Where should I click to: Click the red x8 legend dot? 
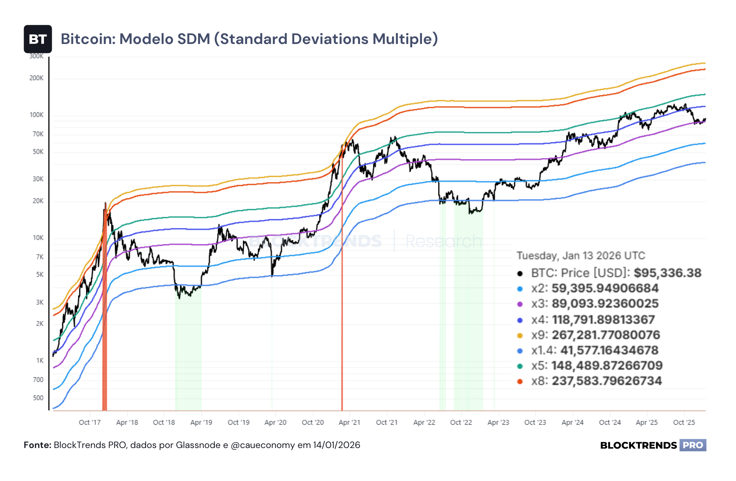click(520, 382)
